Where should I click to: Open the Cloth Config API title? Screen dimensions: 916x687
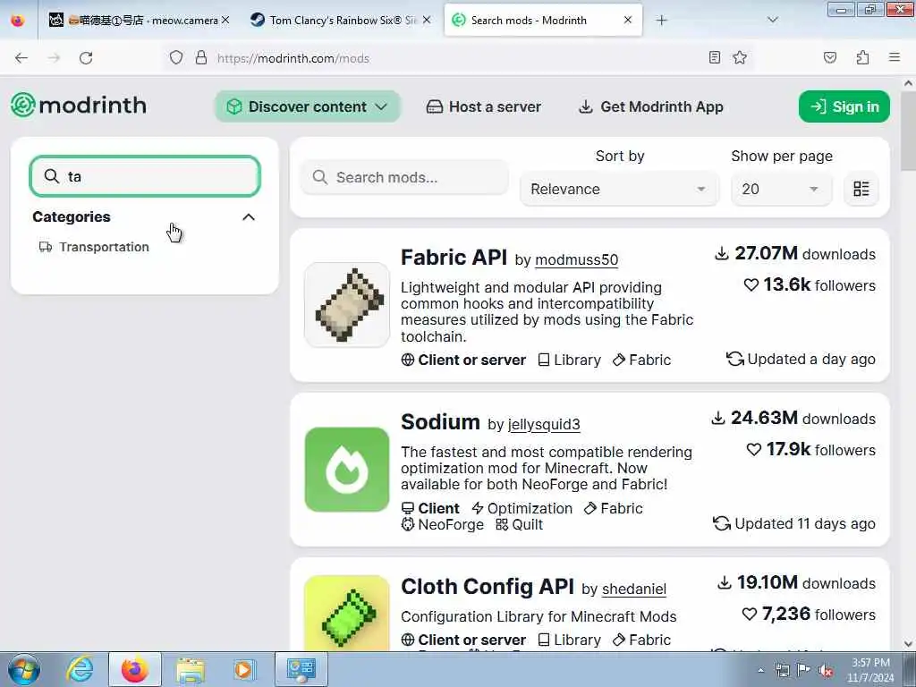(488, 587)
